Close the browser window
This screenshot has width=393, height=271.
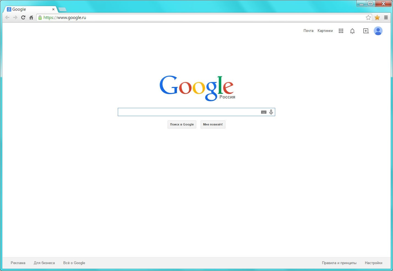pos(383,4)
